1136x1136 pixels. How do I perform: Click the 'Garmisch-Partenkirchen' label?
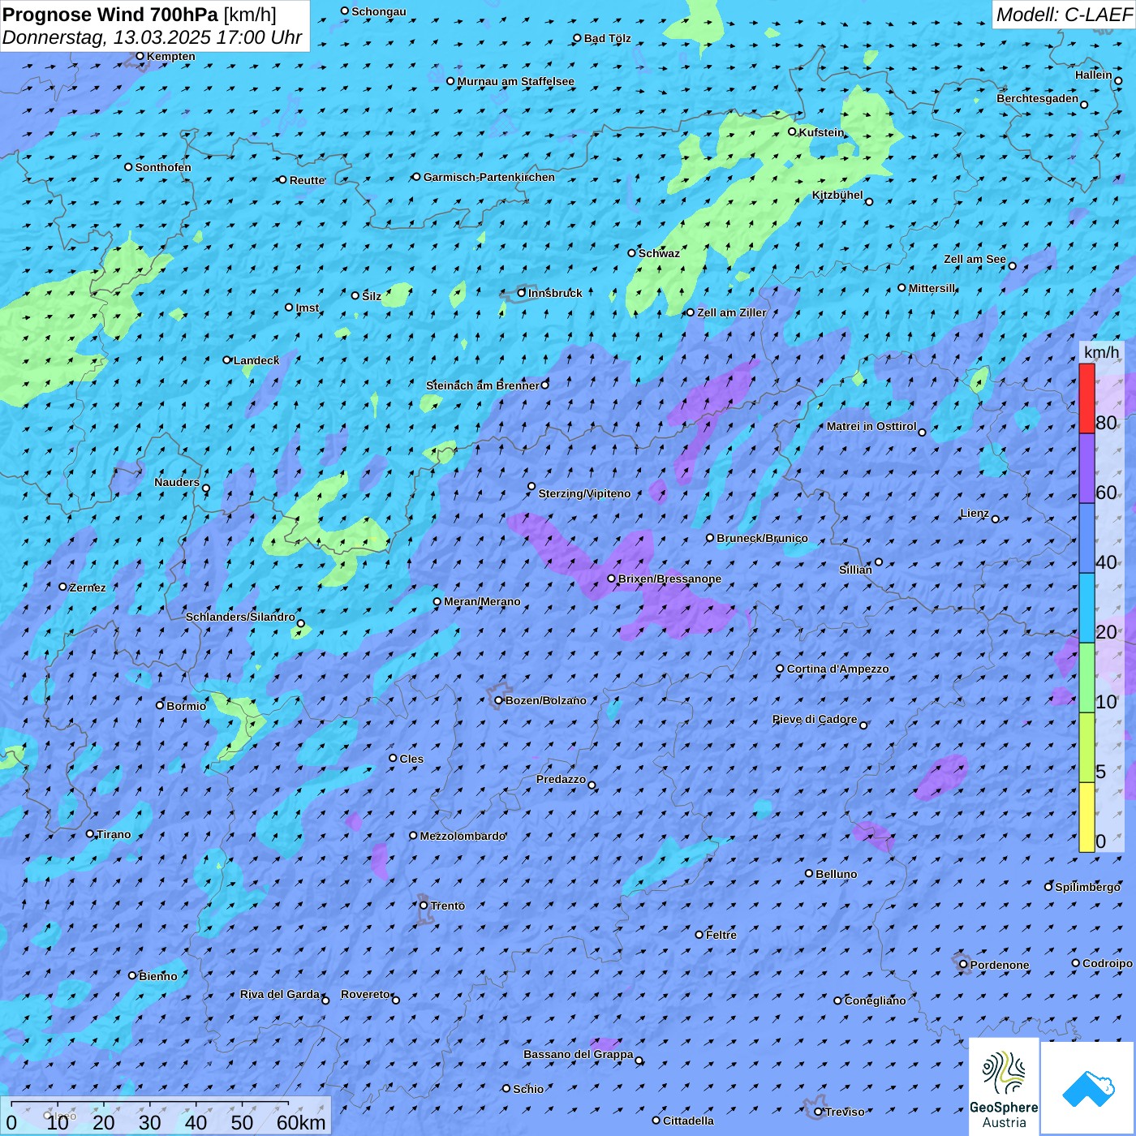(x=489, y=177)
